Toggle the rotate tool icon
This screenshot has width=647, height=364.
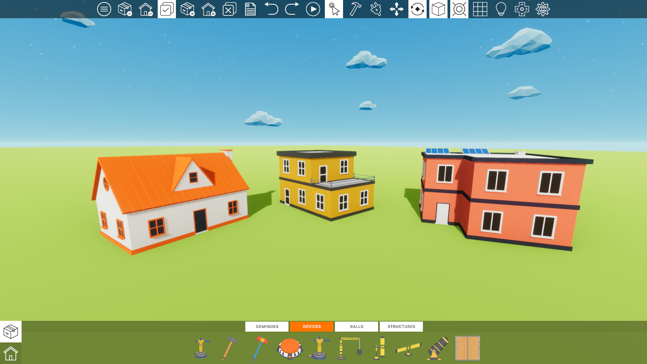point(418,9)
